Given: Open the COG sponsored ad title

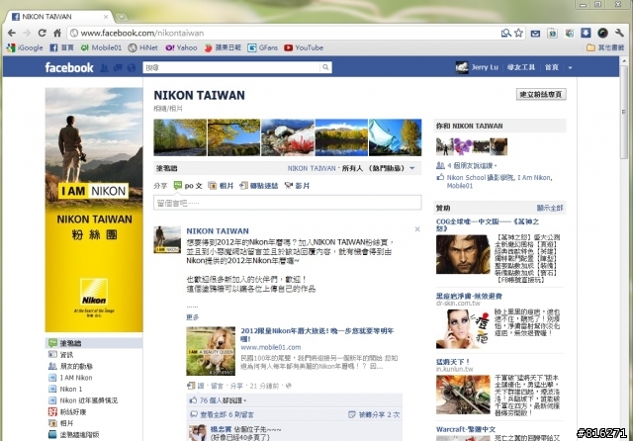Looking at the screenshot, I should point(488,224).
